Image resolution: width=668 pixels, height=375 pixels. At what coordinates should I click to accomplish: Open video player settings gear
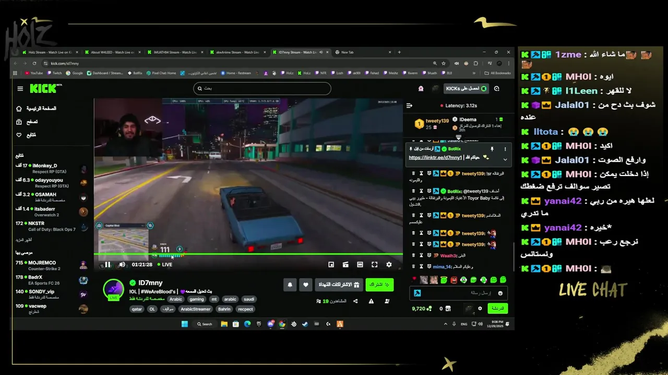tap(389, 265)
